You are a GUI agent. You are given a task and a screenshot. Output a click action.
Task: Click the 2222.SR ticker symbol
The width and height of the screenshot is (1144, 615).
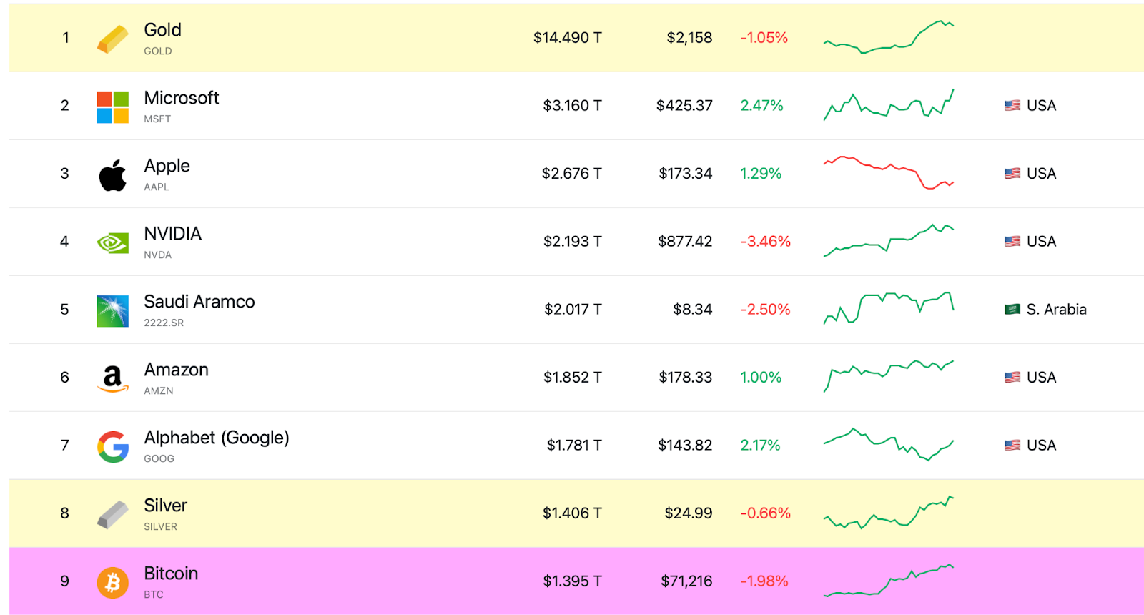pyautogui.click(x=164, y=323)
